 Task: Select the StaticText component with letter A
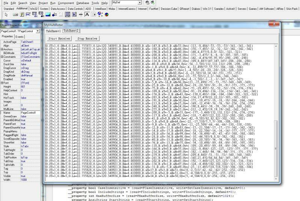(87, 15)
